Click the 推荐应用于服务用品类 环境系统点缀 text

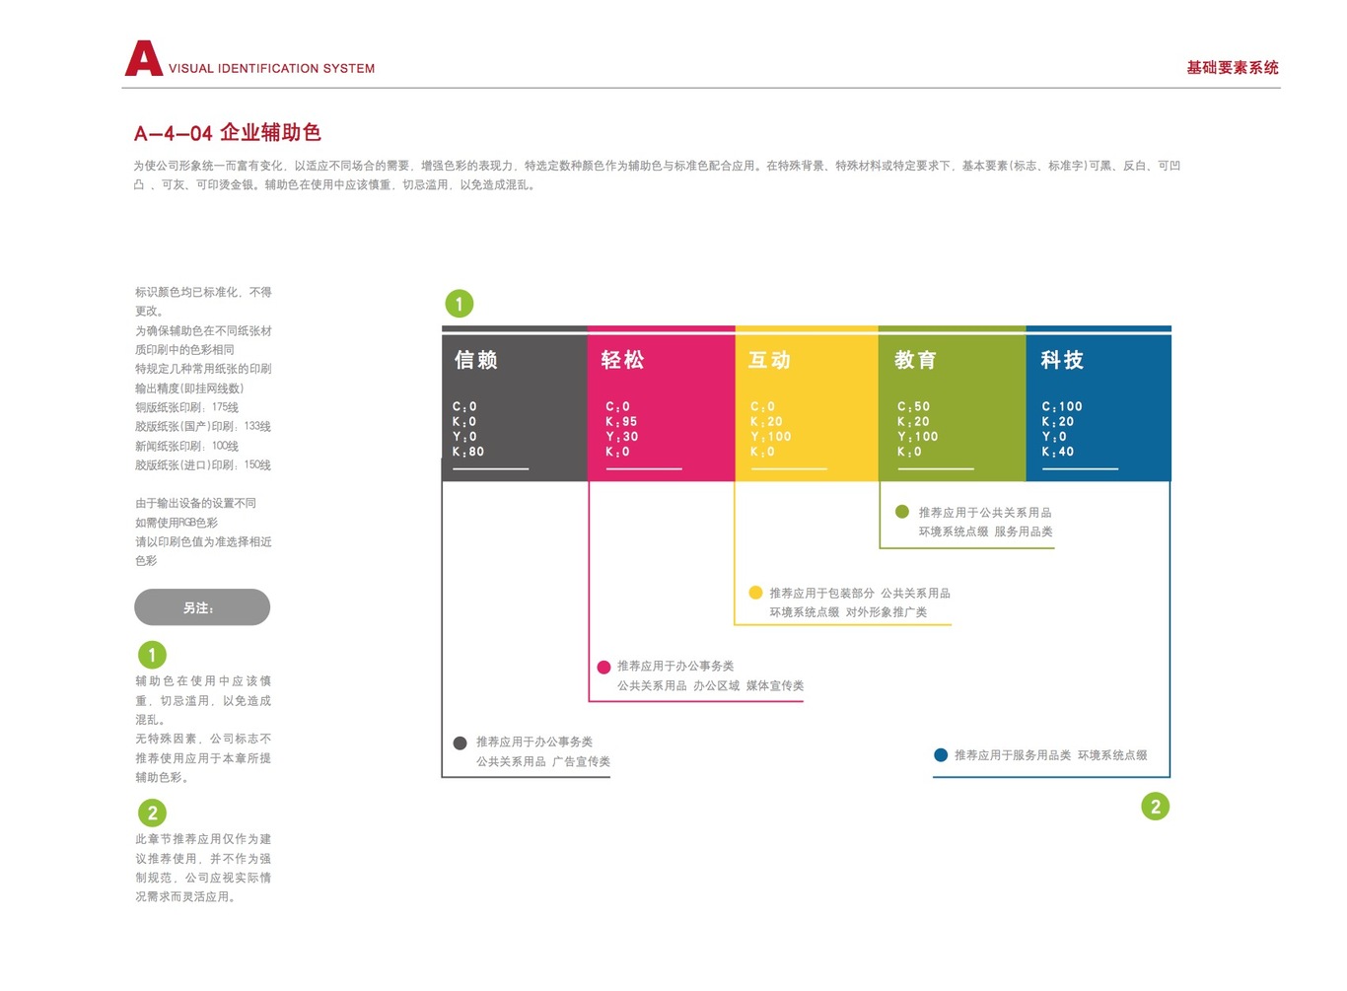pos(1051,755)
